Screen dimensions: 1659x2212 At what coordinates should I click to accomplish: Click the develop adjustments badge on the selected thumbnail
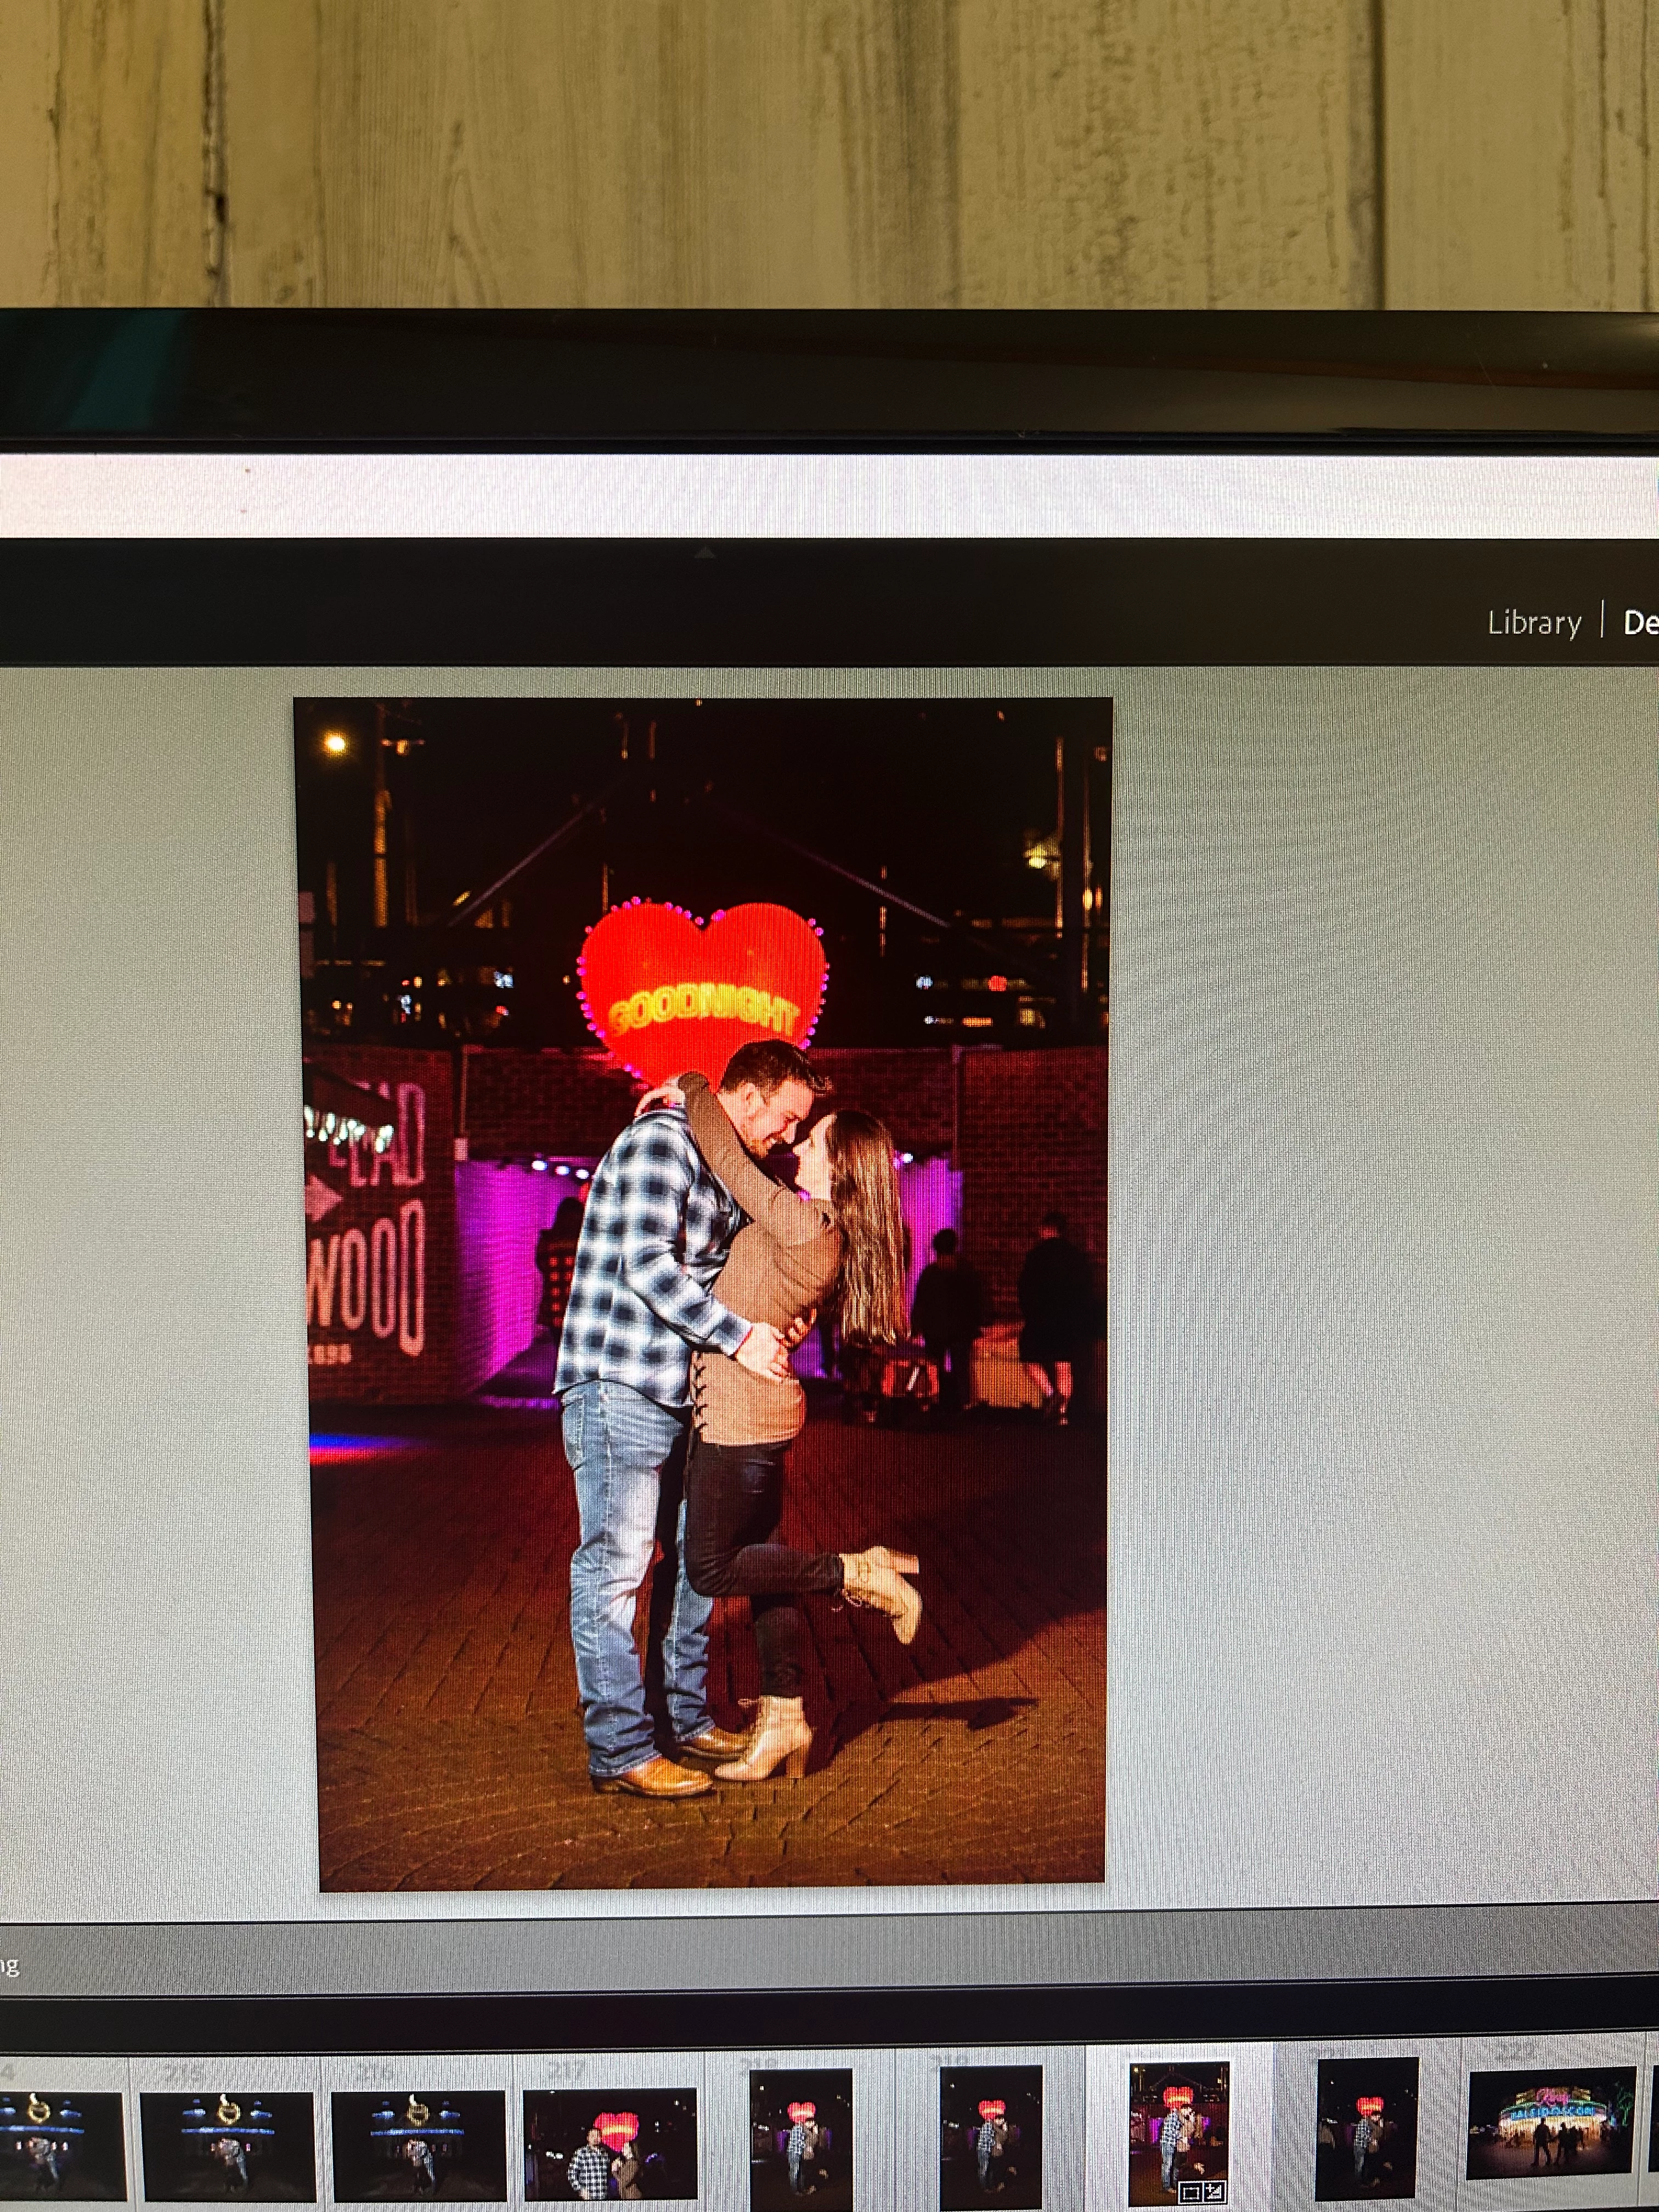pyautogui.click(x=1214, y=2193)
